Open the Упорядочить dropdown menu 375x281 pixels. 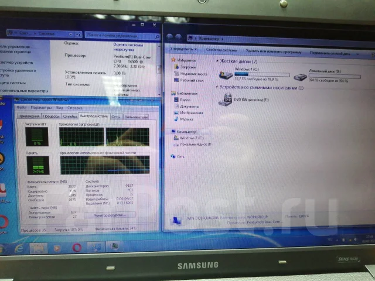click(x=183, y=49)
